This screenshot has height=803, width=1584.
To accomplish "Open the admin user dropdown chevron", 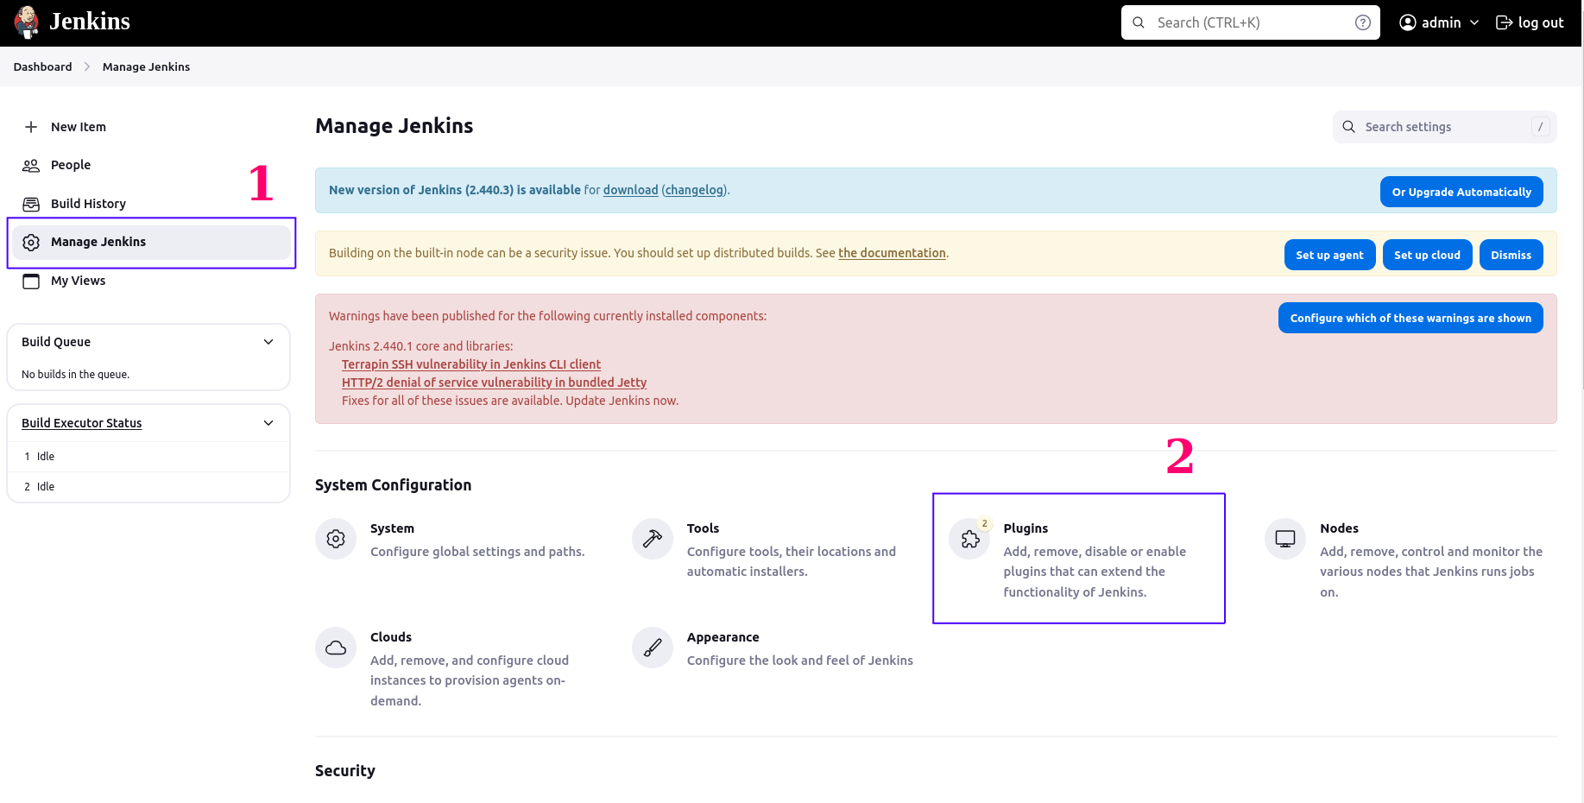I will 1474,22.
